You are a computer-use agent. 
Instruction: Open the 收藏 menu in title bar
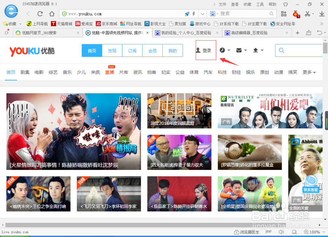tap(247, 4)
